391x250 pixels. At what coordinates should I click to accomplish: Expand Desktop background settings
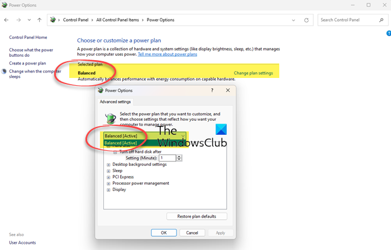108,164
